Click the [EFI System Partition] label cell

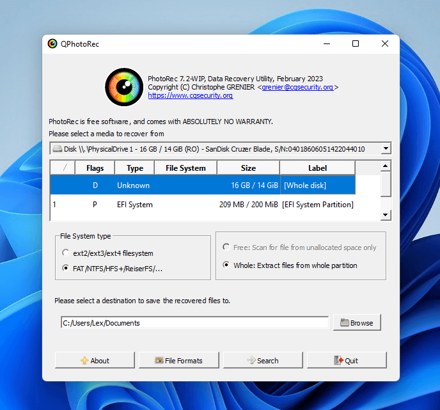[x=318, y=205]
